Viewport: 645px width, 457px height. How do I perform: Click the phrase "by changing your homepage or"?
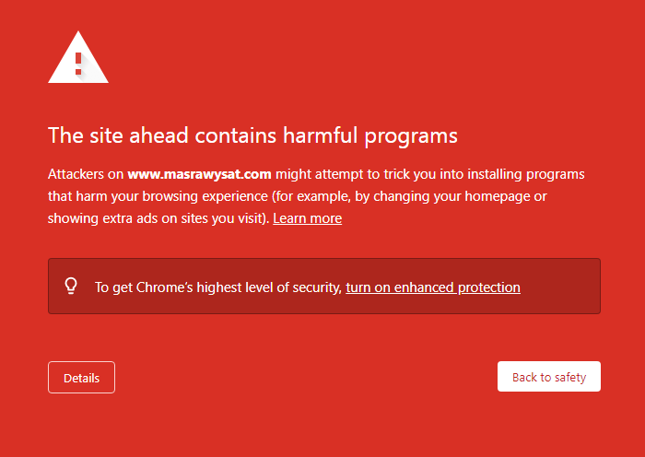point(451,196)
